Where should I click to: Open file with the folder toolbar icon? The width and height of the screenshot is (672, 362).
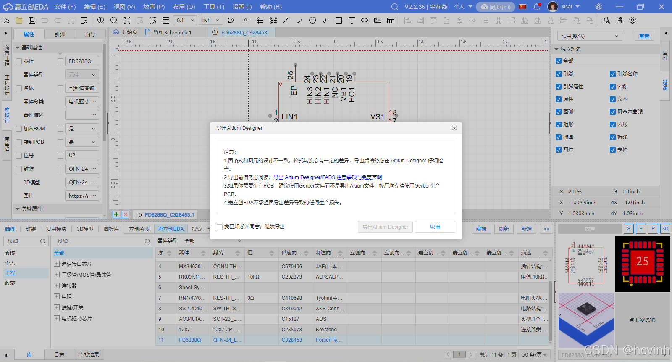coord(19,20)
